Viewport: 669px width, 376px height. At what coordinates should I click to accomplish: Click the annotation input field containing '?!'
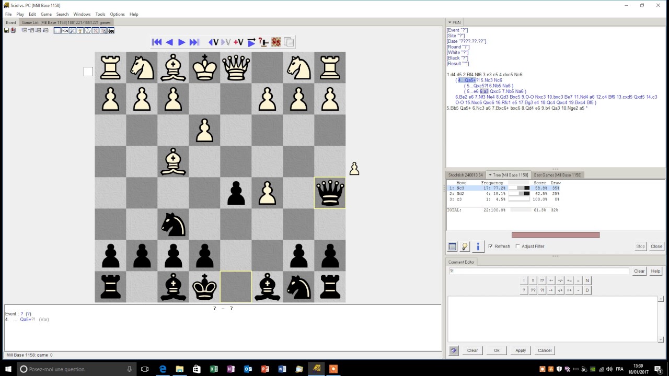tap(539, 271)
